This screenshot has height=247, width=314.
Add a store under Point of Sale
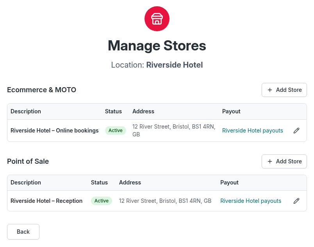[x=284, y=161]
